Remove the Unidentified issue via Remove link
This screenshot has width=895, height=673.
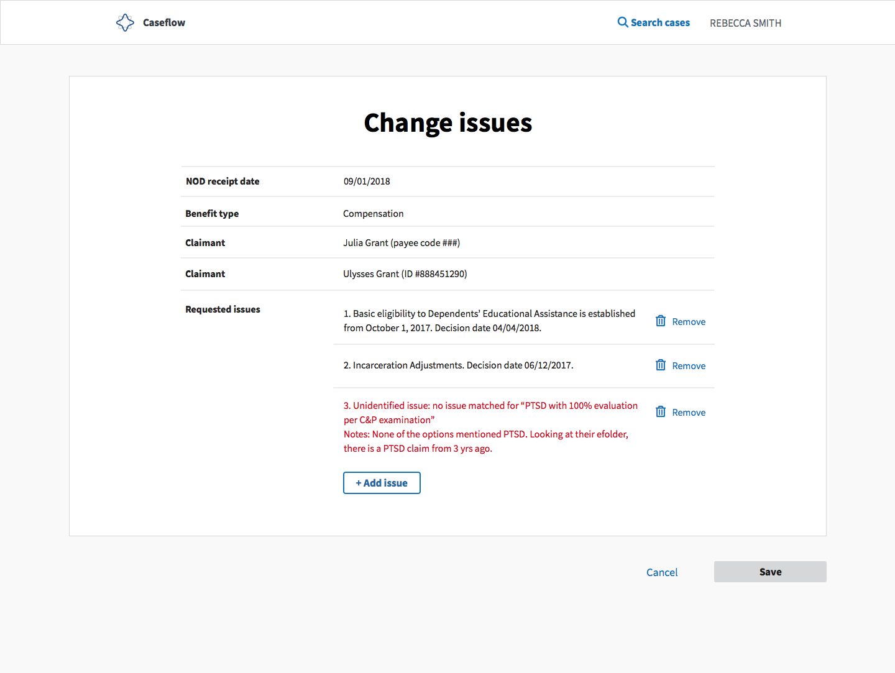click(689, 413)
